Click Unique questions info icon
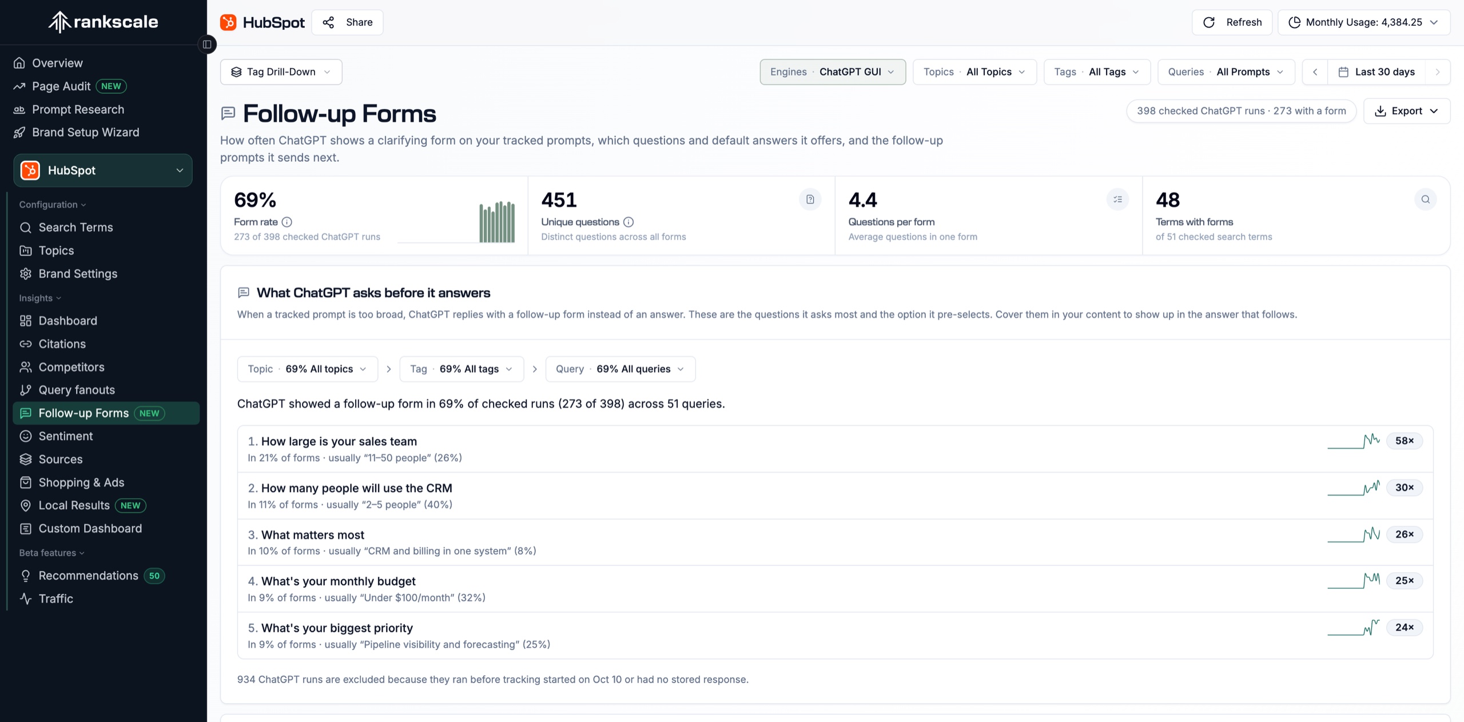Image resolution: width=1464 pixels, height=722 pixels. tap(628, 222)
